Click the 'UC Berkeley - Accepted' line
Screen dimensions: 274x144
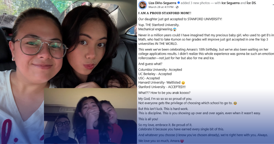click(155, 74)
